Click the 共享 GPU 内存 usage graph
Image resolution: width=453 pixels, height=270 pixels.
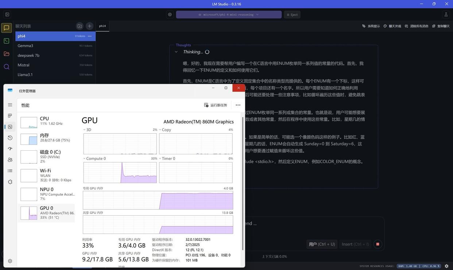(158, 225)
